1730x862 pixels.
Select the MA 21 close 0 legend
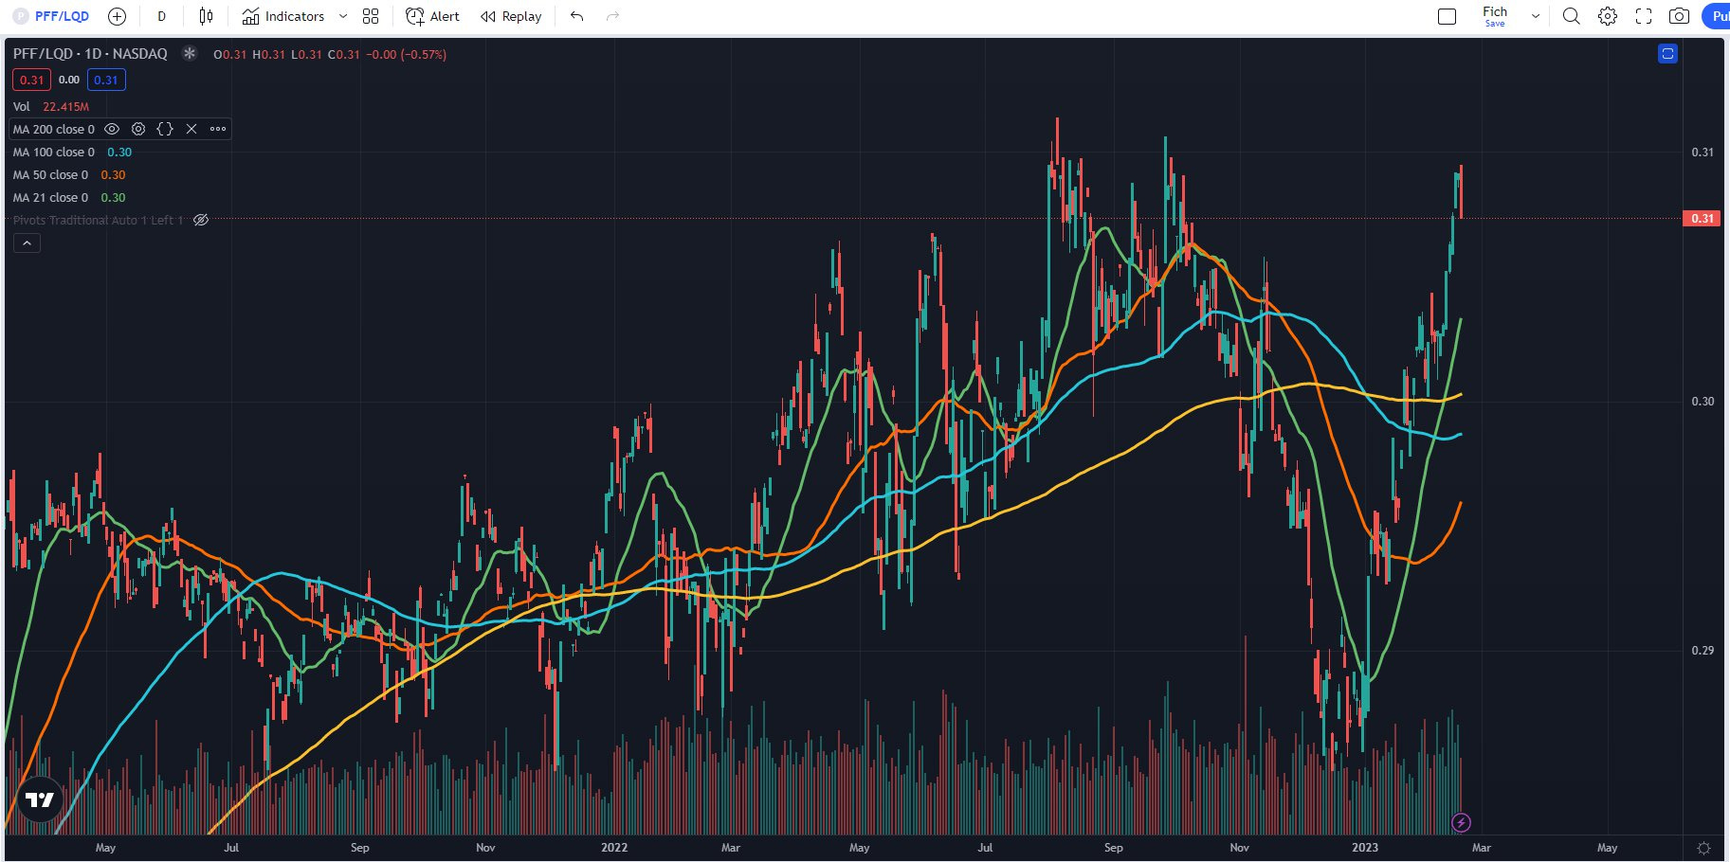coord(50,198)
